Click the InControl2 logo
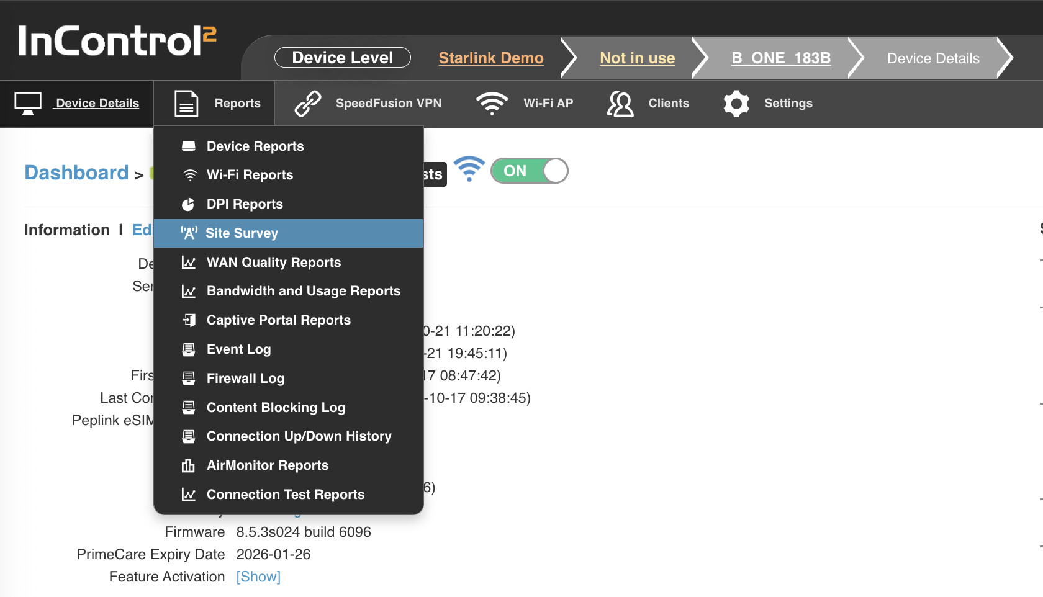 [x=117, y=41]
